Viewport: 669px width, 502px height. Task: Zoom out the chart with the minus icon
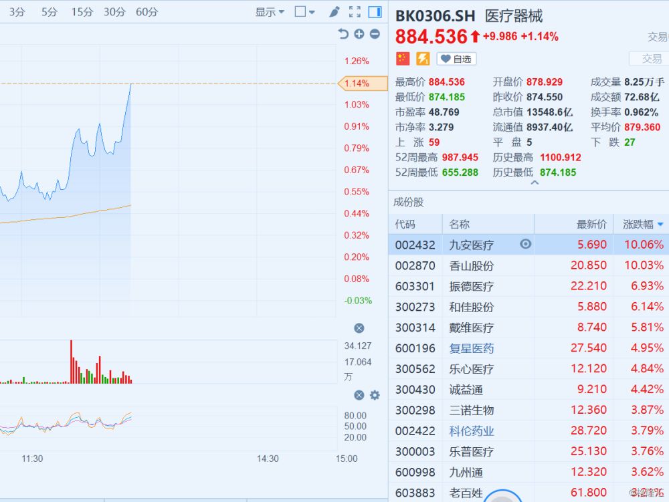pos(375,33)
